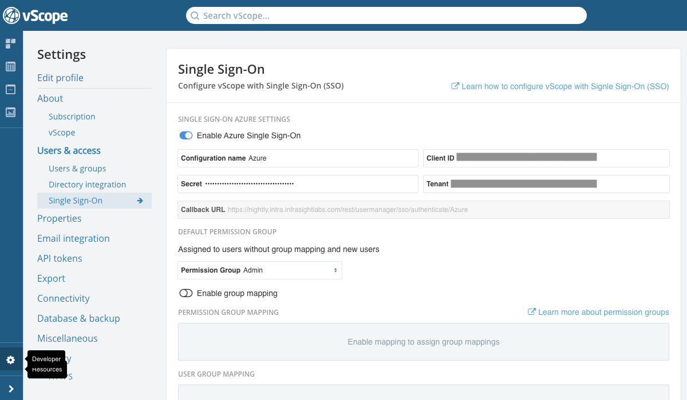This screenshot has width=687, height=400.
Task: Open the About section
Action: pos(50,98)
